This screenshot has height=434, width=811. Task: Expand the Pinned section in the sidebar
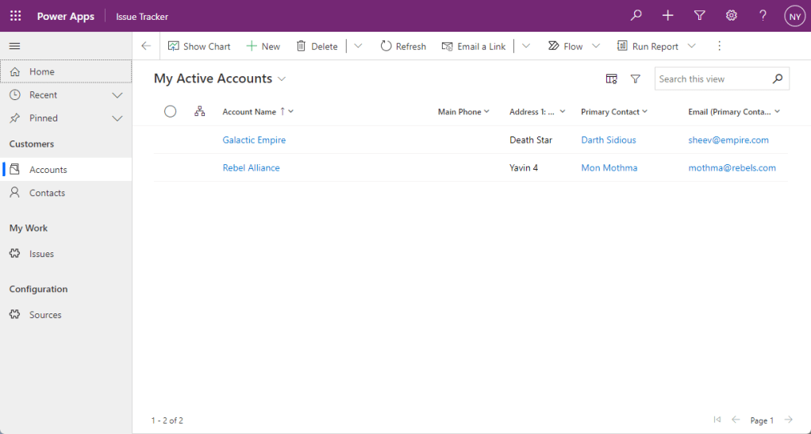pyautogui.click(x=117, y=118)
